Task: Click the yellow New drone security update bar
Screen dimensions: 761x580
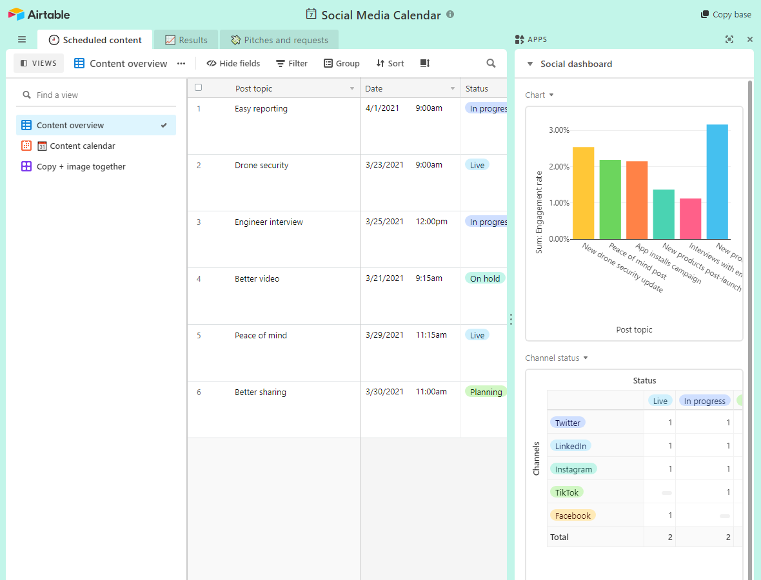Action: (584, 193)
